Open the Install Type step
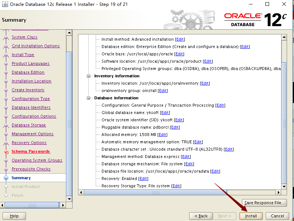Image resolution: width=294 pixels, height=221 pixels. (x=23, y=55)
